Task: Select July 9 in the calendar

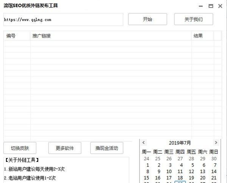Action: (159, 171)
